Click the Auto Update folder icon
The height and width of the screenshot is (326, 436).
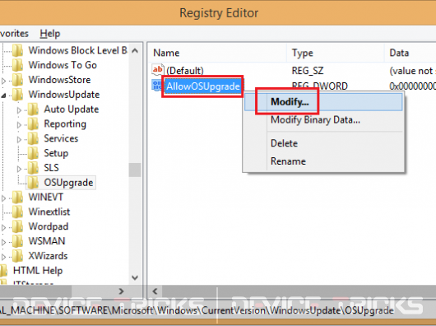point(33,109)
